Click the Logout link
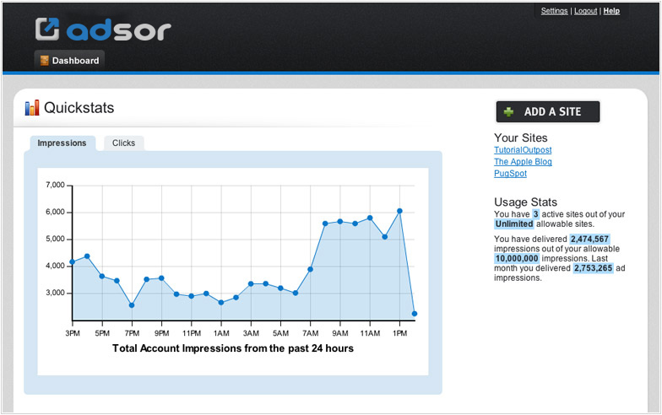The height and width of the screenshot is (415, 662). click(x=586, y=11)
